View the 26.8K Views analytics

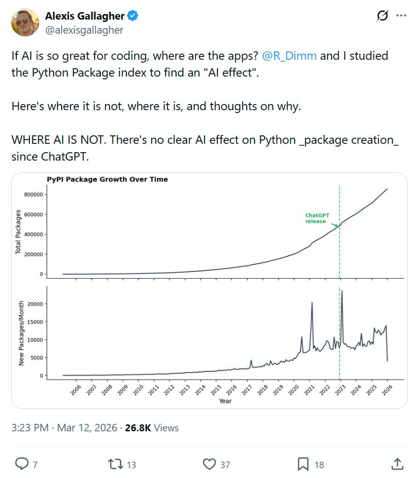pos(152,428)
